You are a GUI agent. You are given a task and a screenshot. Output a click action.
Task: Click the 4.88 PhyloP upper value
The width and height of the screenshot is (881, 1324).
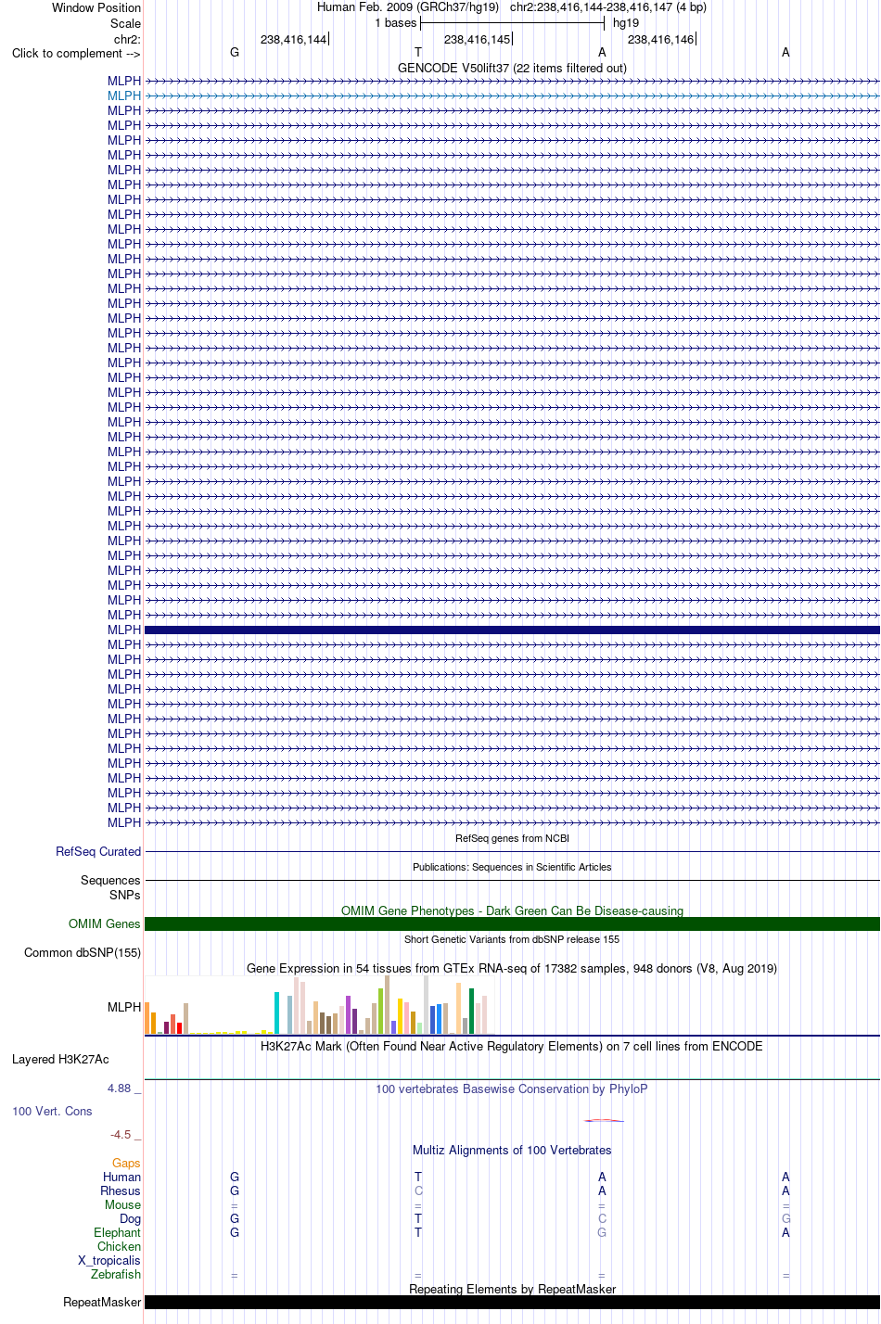click(120, 1088)
